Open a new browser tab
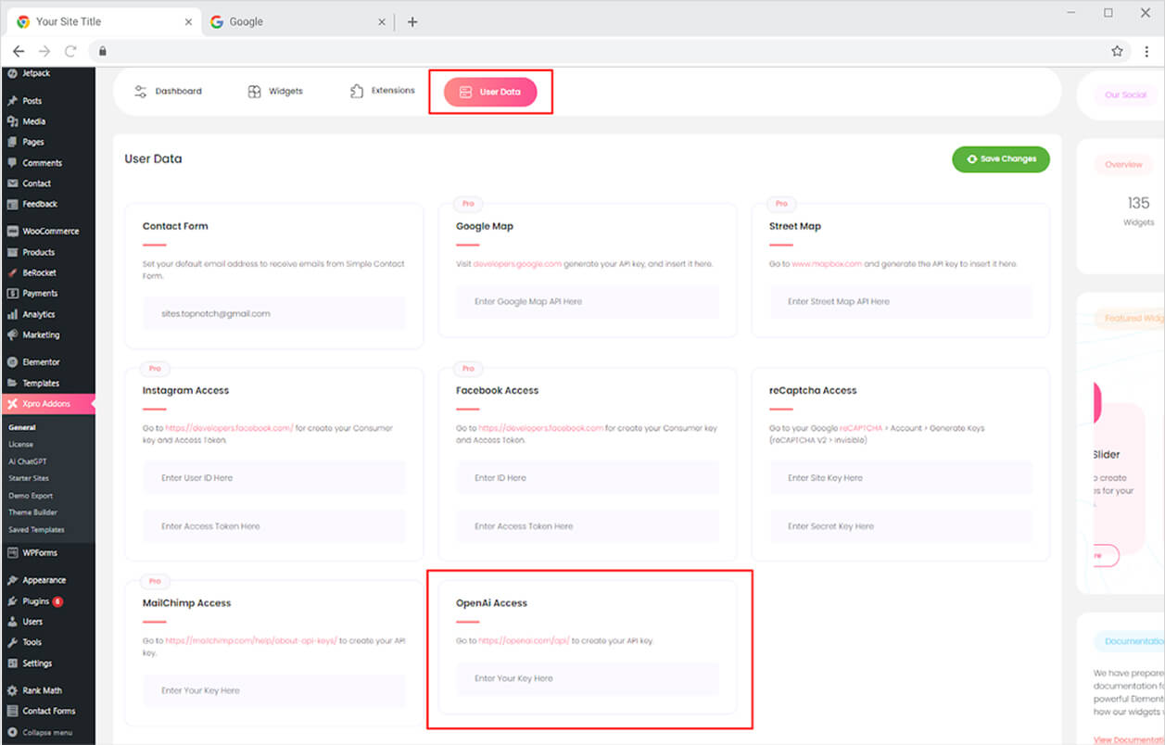The width and height of the screenshot is (1165, 745). (412, 22)
